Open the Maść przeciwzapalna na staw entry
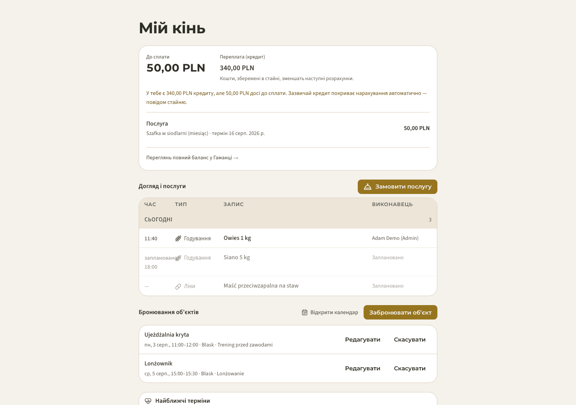 click(288, 286)
